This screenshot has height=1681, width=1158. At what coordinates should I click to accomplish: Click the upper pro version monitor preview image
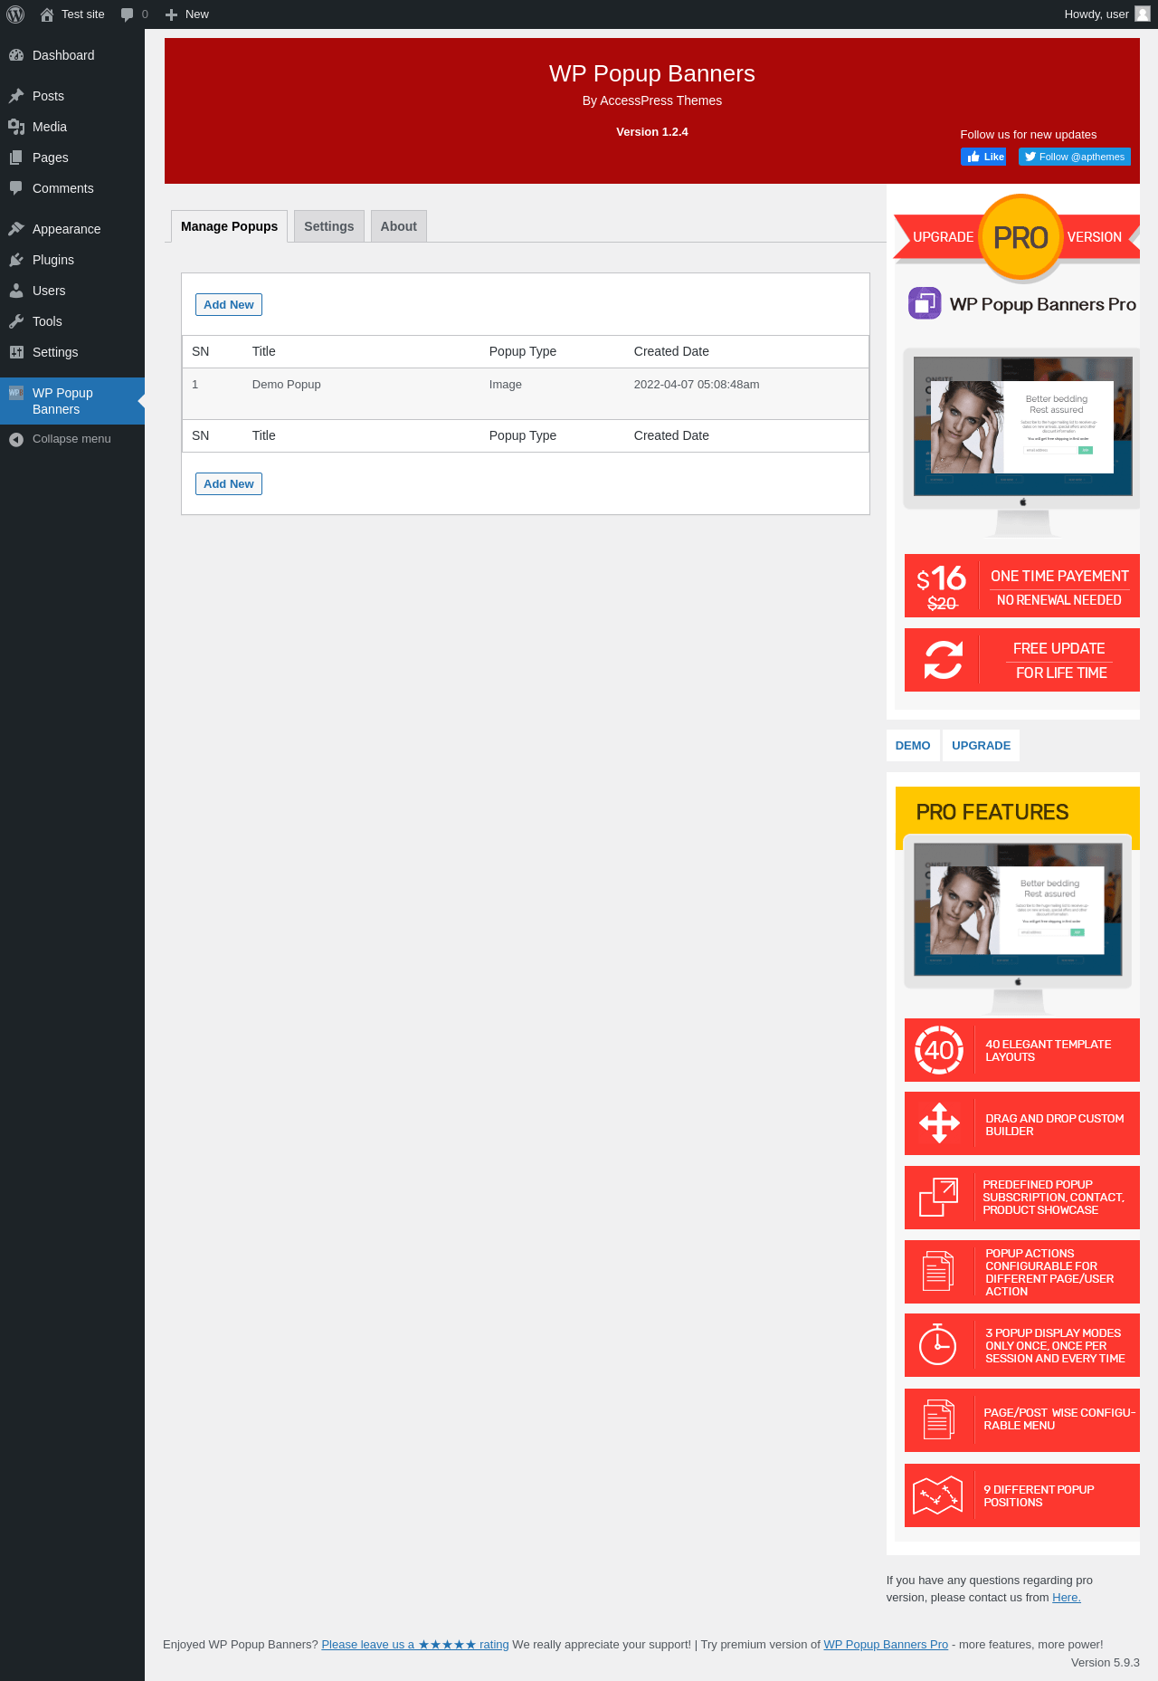(1022, 443)
